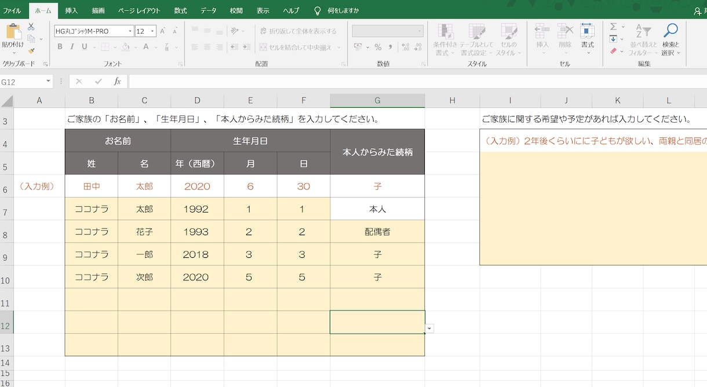Select the column G header
This screenshot has width=707, height=387.
377,100
